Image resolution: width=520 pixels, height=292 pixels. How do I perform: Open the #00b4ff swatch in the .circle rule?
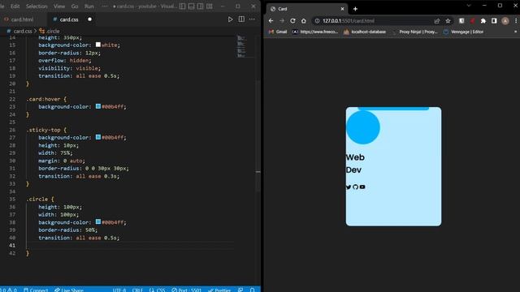point(98,221)
